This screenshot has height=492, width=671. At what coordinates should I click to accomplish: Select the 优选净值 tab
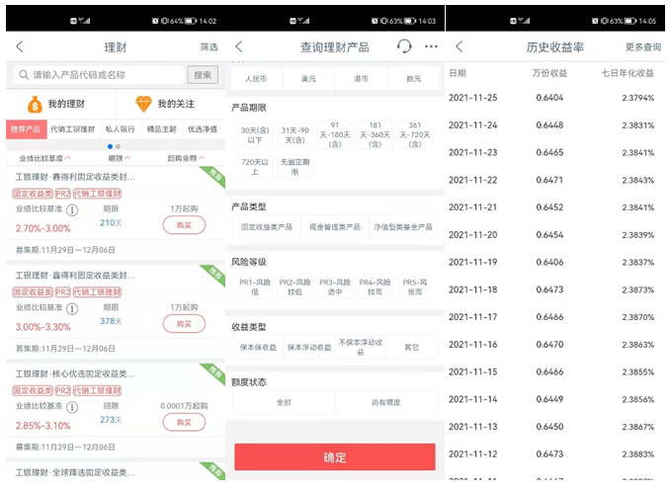[x=203, y=129]
